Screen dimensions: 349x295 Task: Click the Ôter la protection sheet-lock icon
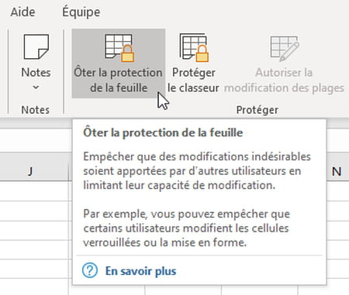coord(119,48)
